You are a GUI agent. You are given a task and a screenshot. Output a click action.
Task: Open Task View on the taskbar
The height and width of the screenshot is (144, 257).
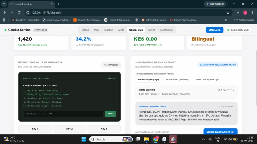coord(138,139)
